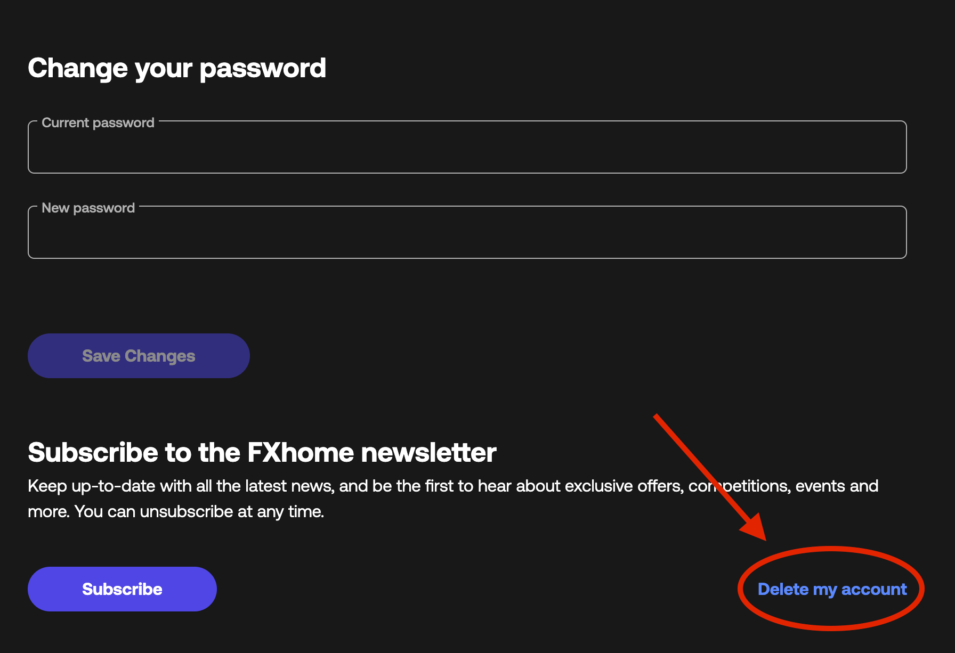Viewport: 955px width, 653px height.
Task: Click the New password label
Action: [x=88, y=208]
